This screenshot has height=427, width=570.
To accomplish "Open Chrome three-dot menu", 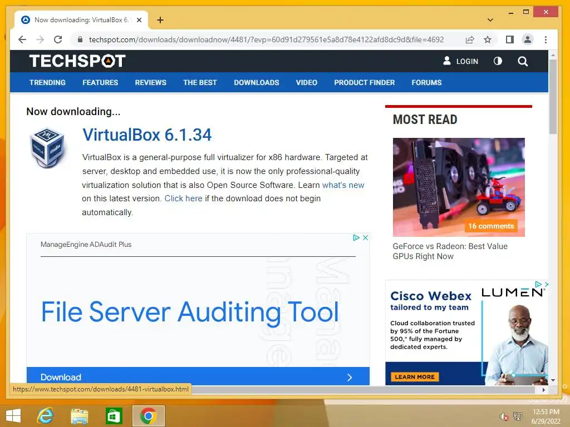I will pos(546,39).
